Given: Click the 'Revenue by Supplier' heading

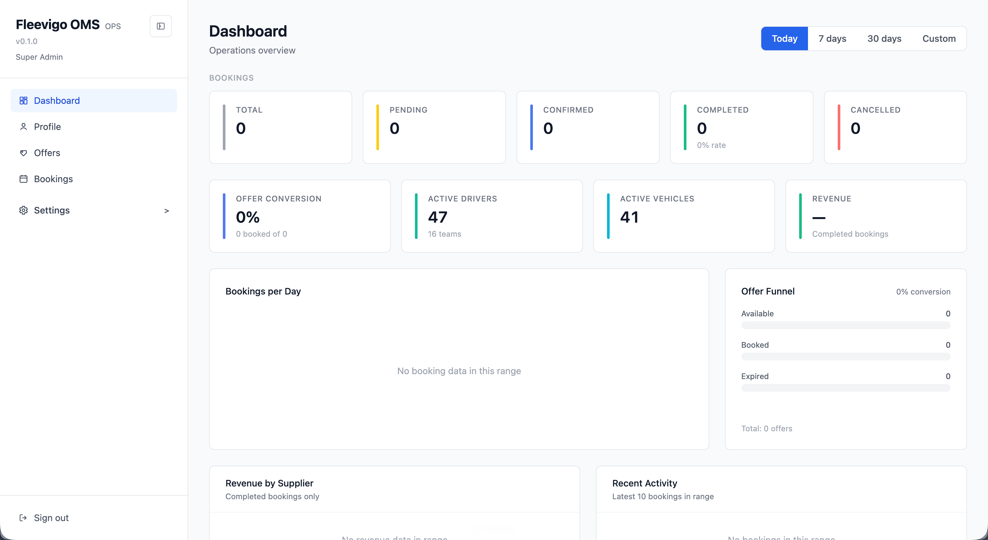Looking at the screenshot, I should (x=269, y=483).
